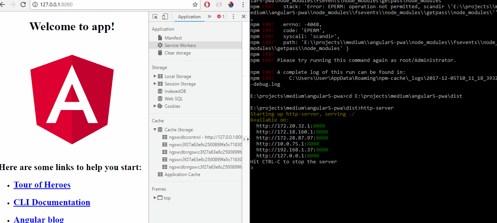The height and width of the screenshot is (223, 497).
Task: Select the Application tab in DevTools
Action: point(189,16)
